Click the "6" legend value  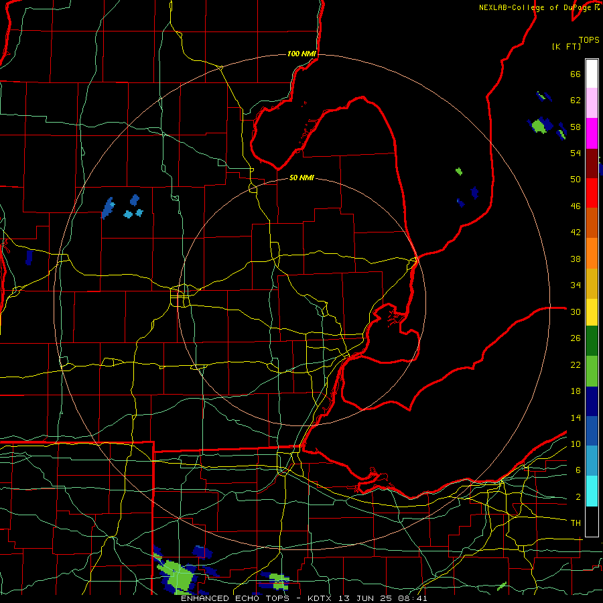pyautogui.click(x=578, y=470)
